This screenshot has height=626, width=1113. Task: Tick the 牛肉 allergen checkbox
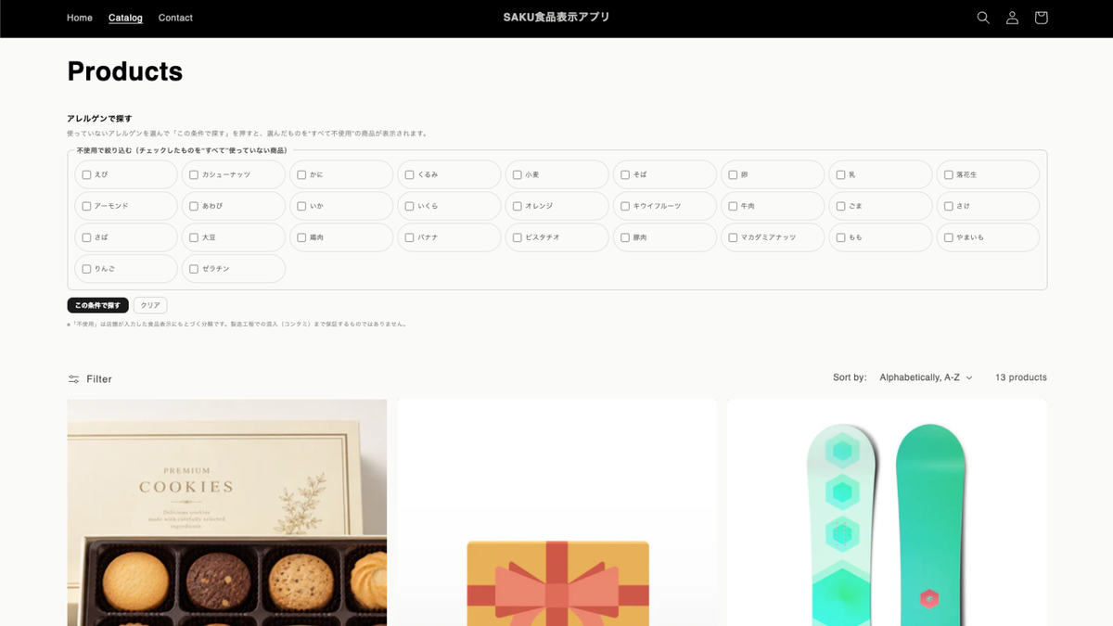coord(733,206)
